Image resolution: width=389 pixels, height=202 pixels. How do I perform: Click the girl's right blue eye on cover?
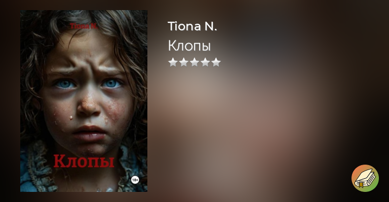click(x=111, y=83)
